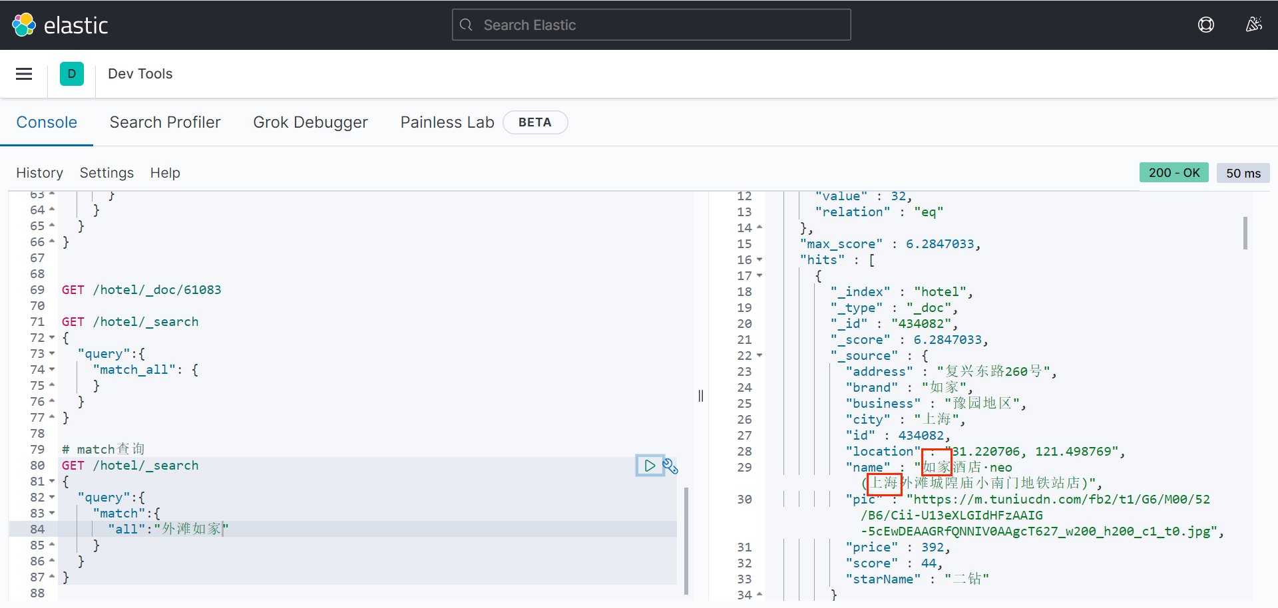Open the wrench request options menu
This screenshot has height=608, width=1278.
(x=670, y=466)
